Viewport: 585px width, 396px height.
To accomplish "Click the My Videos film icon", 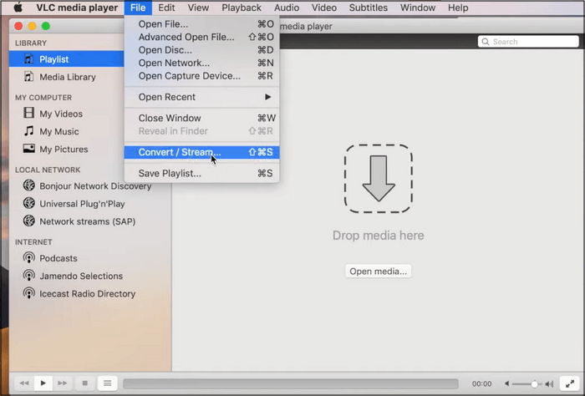I will click(x=29, y=114).
